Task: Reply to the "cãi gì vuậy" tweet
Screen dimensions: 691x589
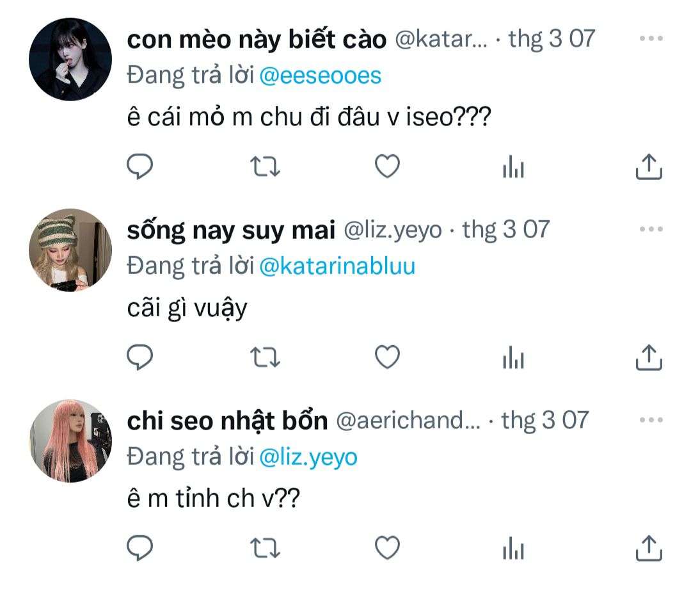Action: [138, 357]
